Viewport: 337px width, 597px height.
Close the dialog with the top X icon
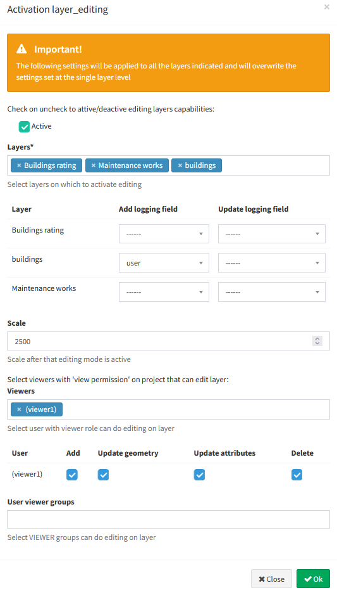click(x=326, y=7)
